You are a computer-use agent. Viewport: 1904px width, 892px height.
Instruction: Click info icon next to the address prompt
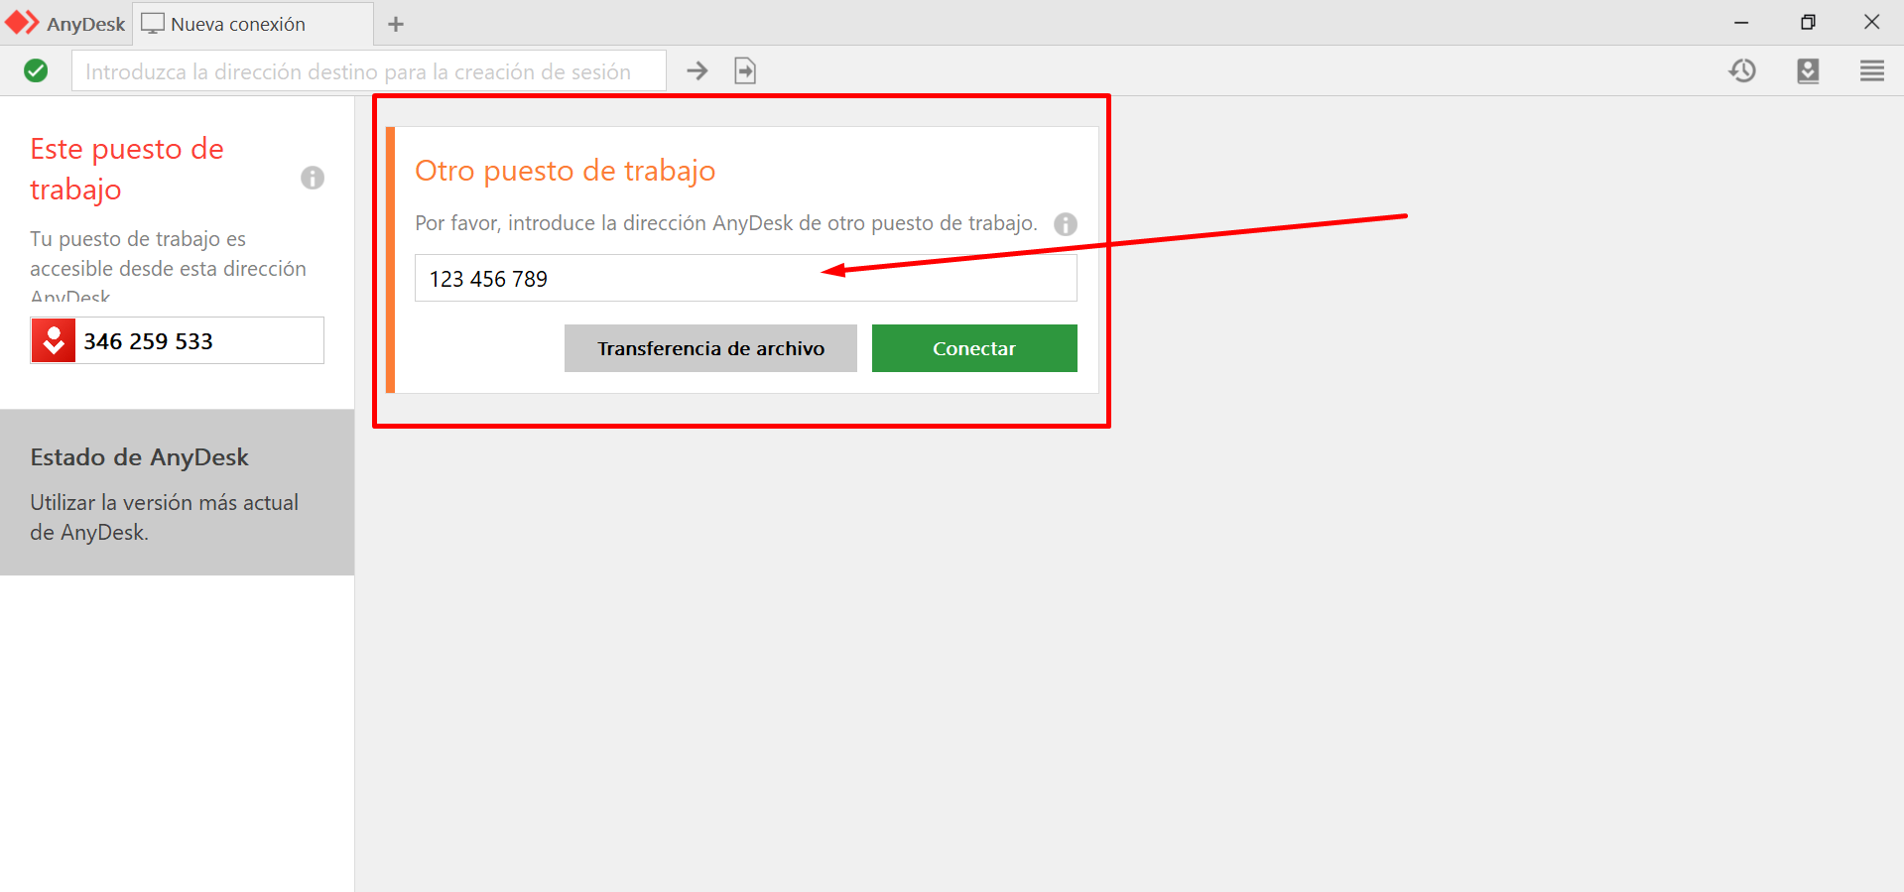[1066, 224]
